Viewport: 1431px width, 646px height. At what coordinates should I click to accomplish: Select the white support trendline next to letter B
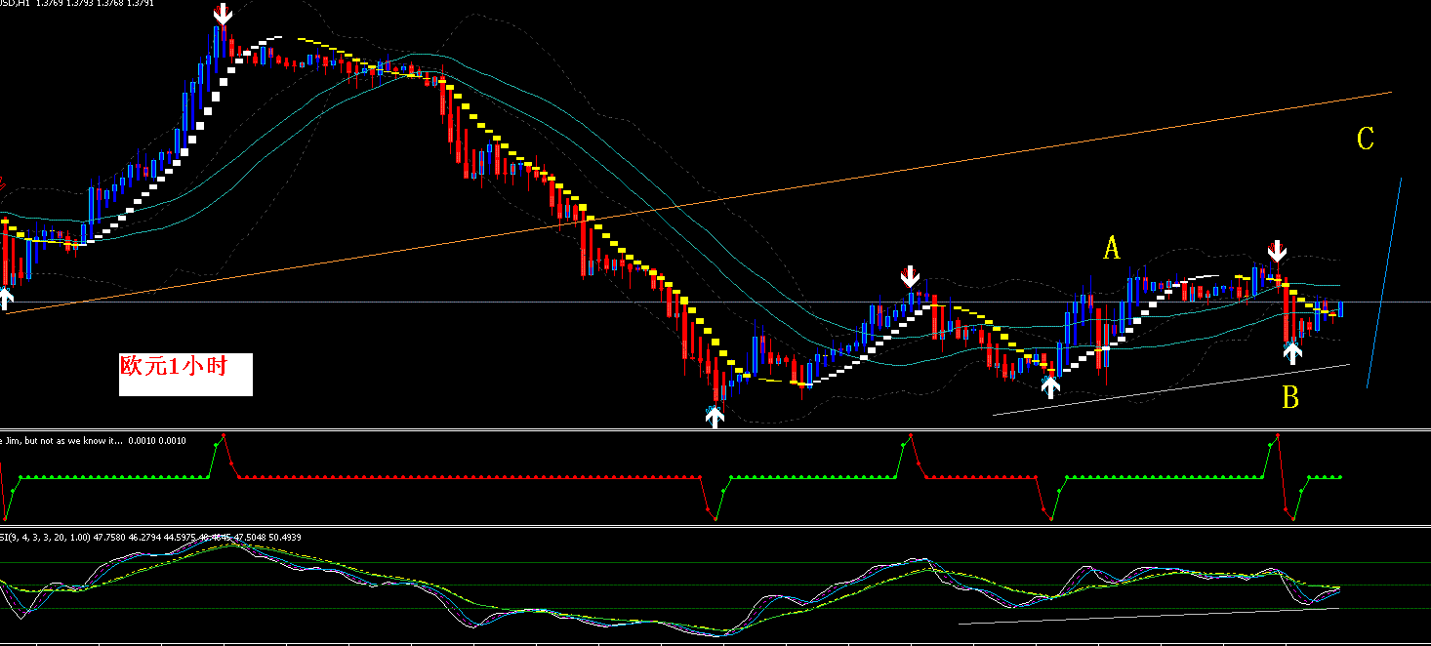1171,390
